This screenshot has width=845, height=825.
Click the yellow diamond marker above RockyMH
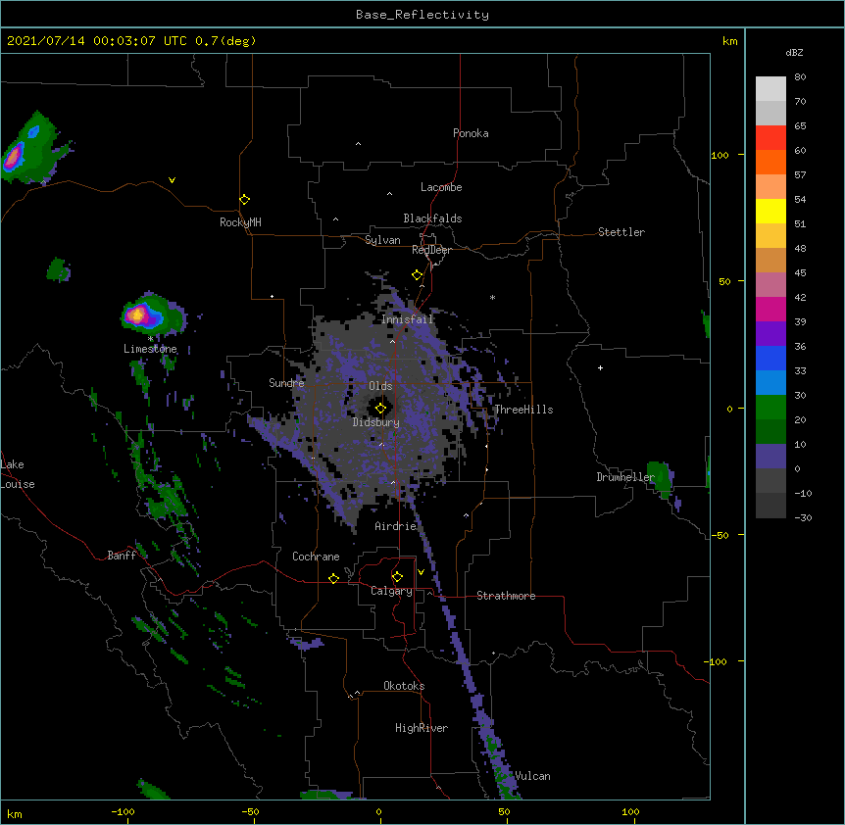point(244,200)
